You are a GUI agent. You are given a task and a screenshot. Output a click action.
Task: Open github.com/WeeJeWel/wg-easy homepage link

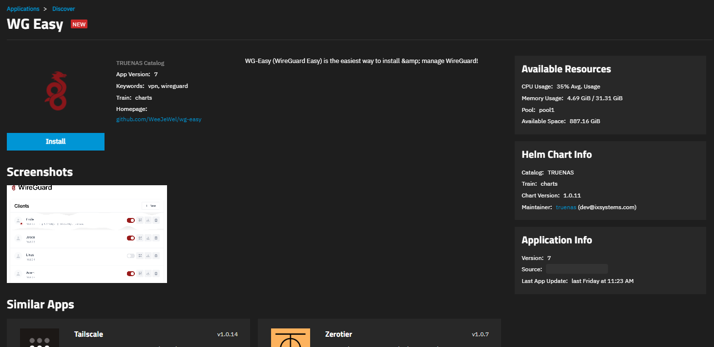[159, 119]
